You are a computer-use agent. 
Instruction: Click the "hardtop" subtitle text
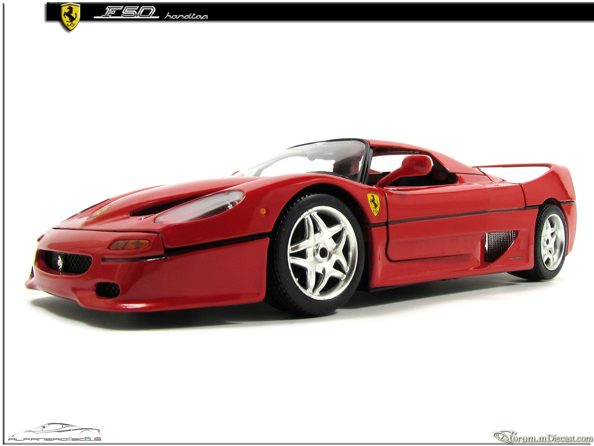coord(186,16)
